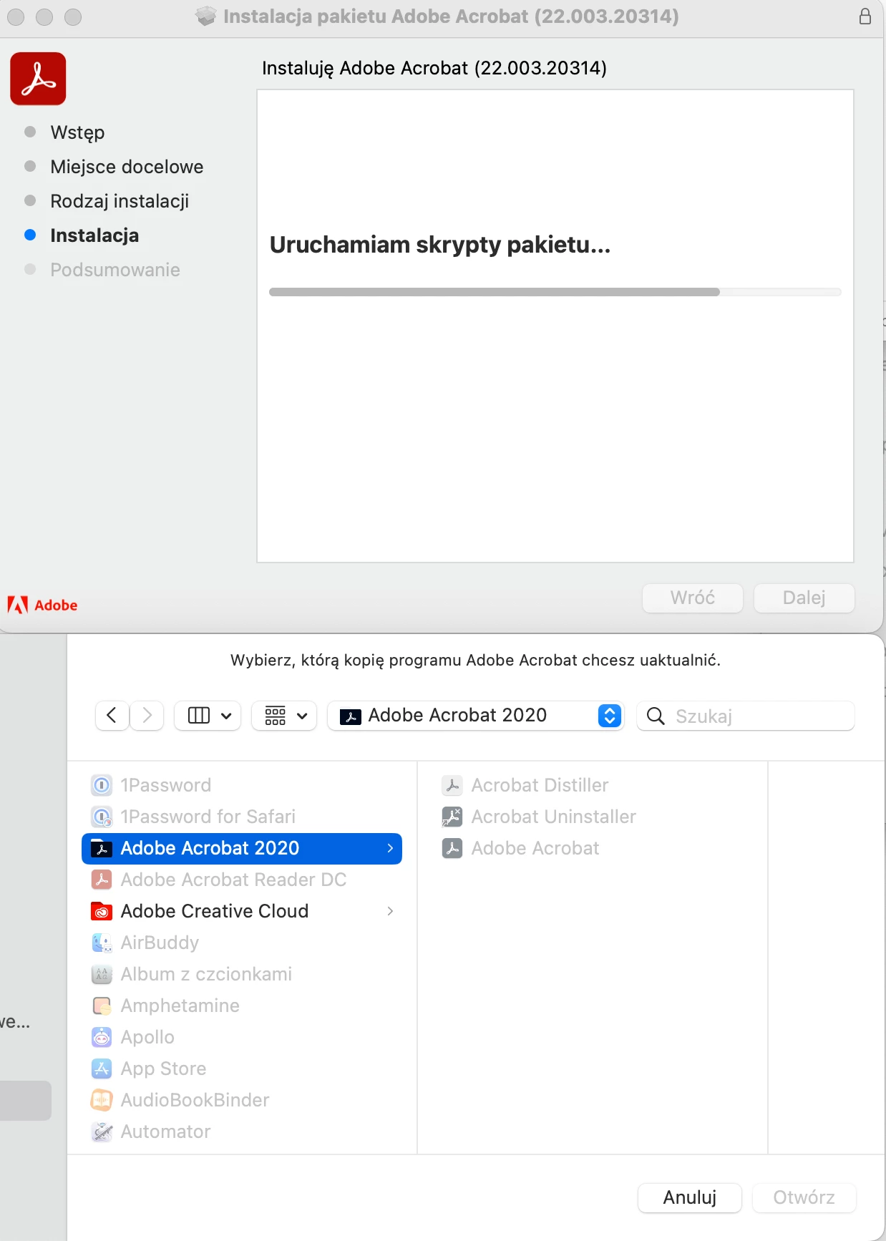Open the view mode dropdown arrow
This screenshot has height=1241, width=886.
click(226, 716)
